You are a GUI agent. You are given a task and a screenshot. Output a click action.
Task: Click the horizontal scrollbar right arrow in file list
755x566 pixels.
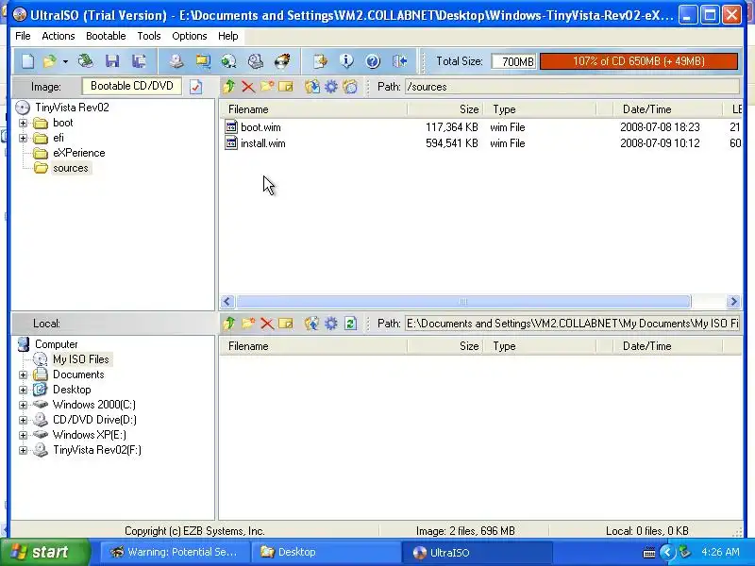(x=733, y=302)
